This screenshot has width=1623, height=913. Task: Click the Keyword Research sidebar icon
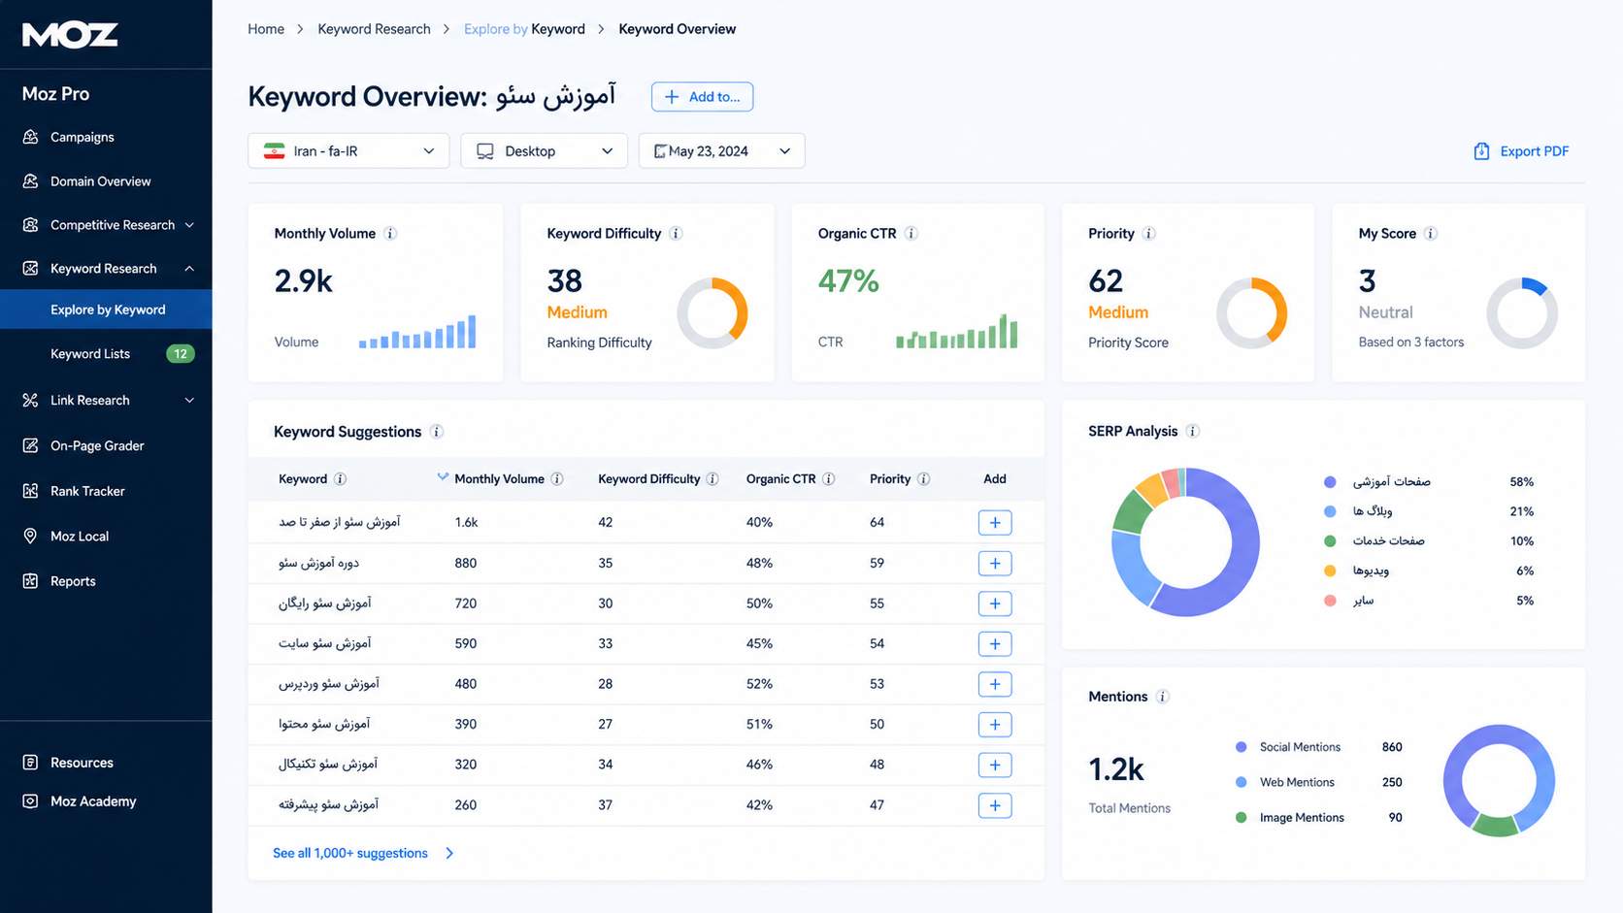pyautogui.click(x=30, y=268)
